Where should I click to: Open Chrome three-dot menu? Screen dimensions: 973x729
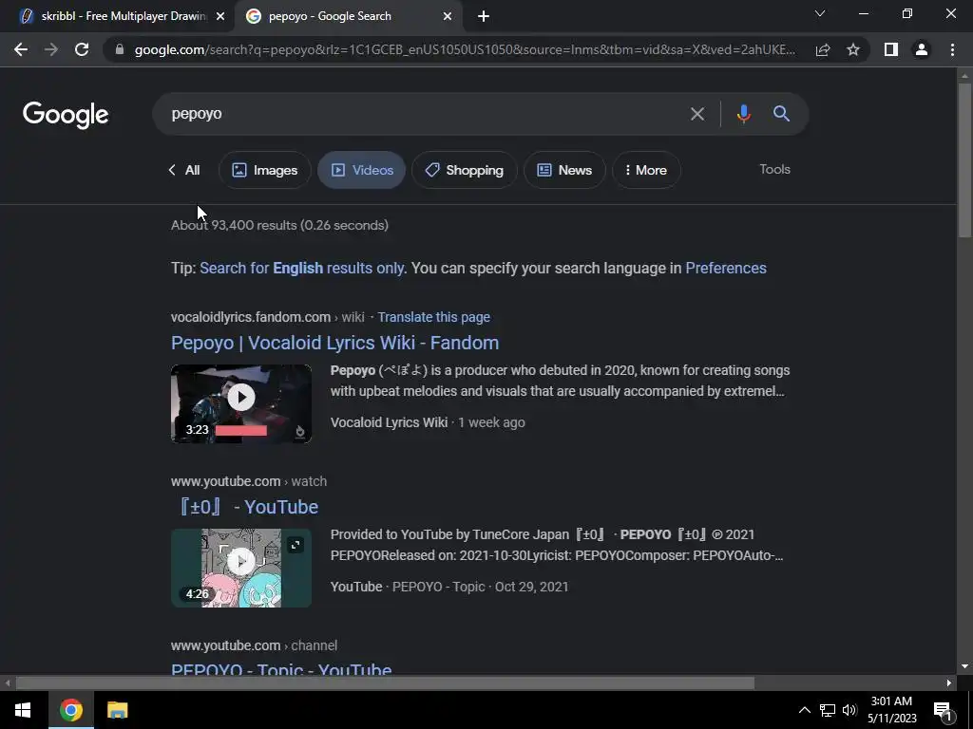tap(952, 49)
